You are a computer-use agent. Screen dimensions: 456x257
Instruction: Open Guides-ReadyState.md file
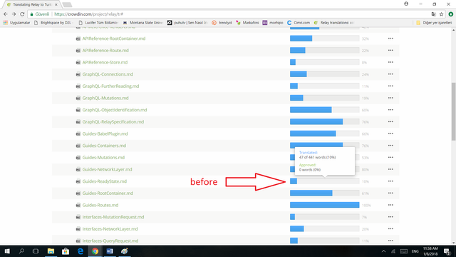[x=105, y=181]
